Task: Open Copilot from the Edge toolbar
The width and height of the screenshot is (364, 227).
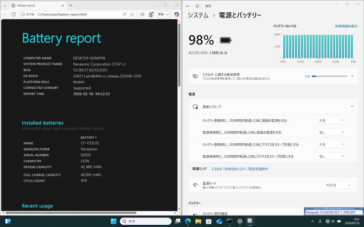Action: click(x=176, y=14)
